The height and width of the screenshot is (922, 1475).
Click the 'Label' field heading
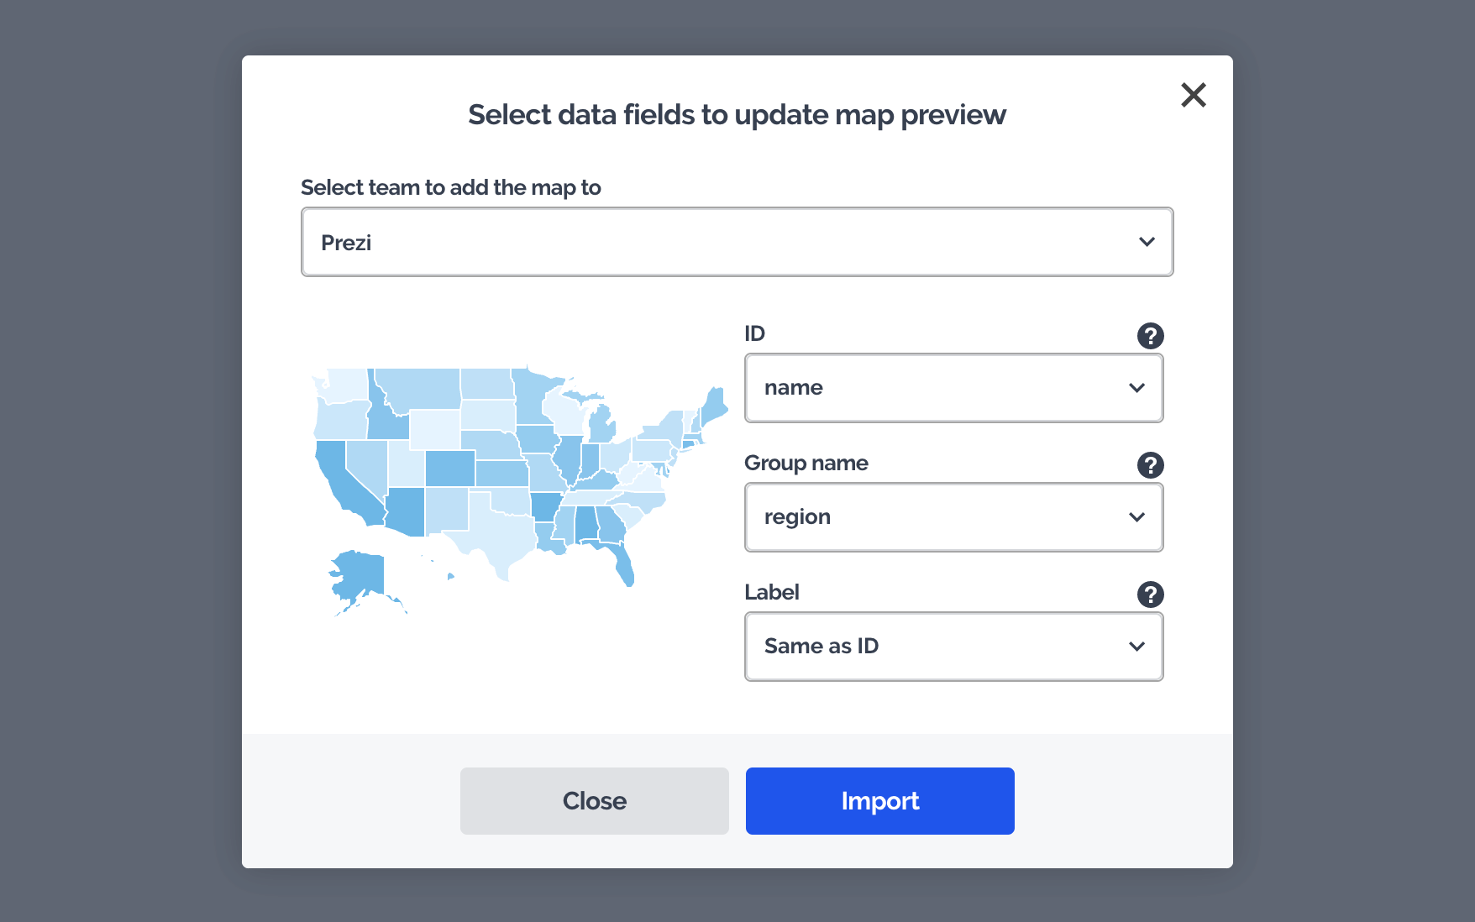(x=771, y=593)
